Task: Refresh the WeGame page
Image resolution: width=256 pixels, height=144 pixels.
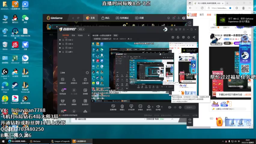Action: 78,18
